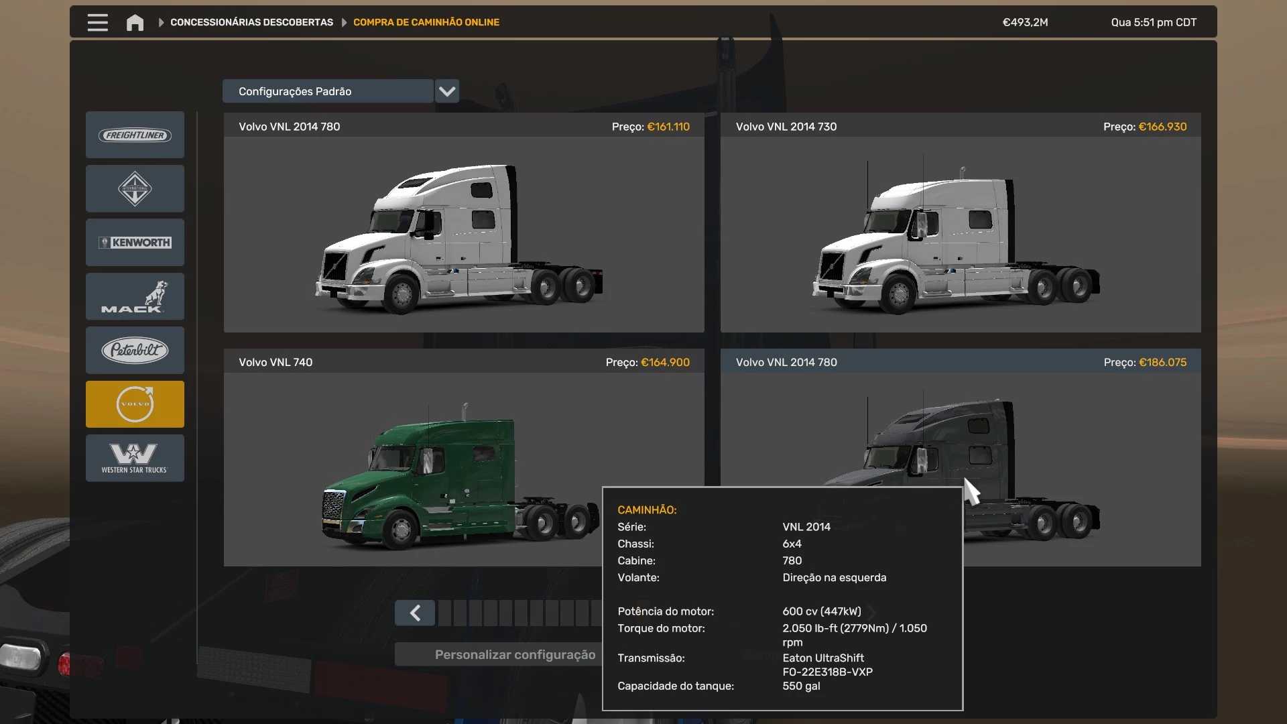Select the International brand logo
This screenshot has height=724, width=1287.
(135, 189)
